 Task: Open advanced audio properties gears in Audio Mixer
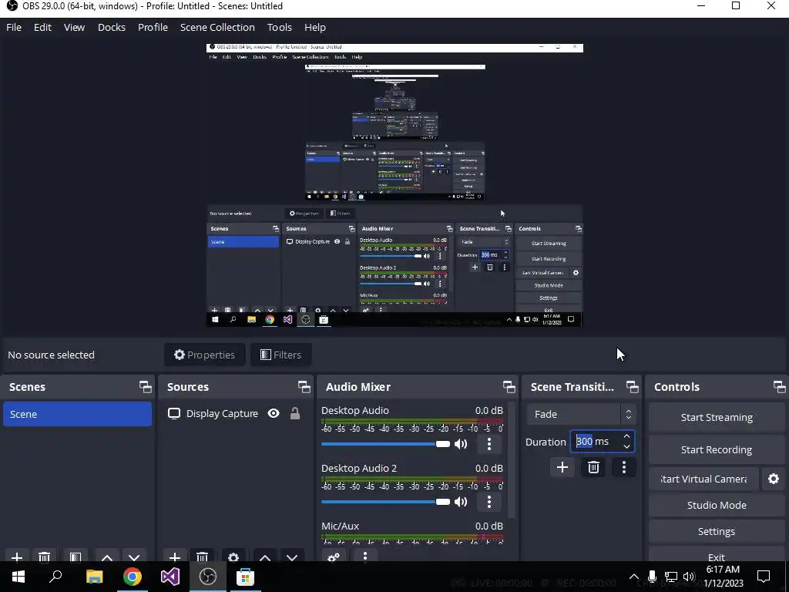(x=334, y=557)
